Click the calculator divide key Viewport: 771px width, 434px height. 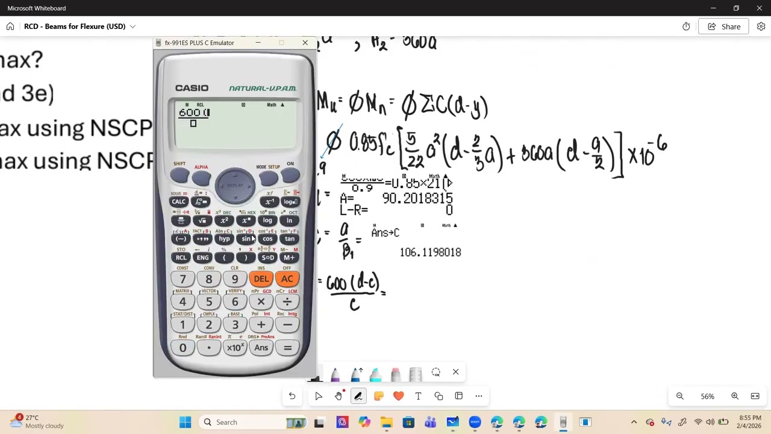coord(287,302)
